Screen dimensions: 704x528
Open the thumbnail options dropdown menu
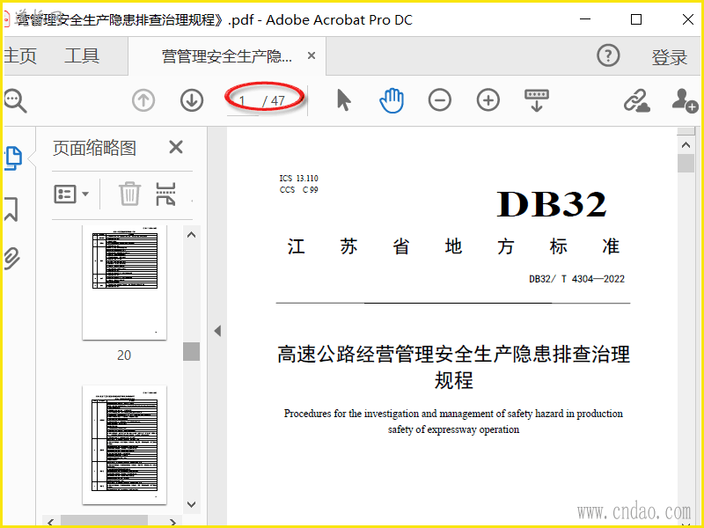pyautogui.click(x=71, y=194)
